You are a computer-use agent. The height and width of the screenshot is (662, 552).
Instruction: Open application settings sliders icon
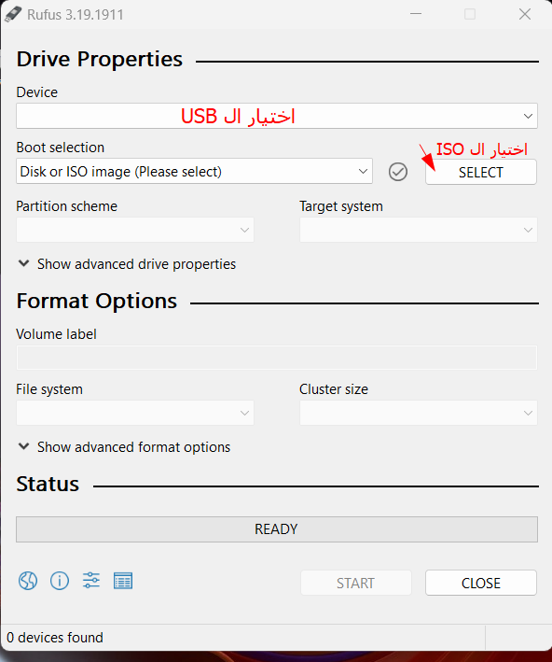(x=91, y=581)
